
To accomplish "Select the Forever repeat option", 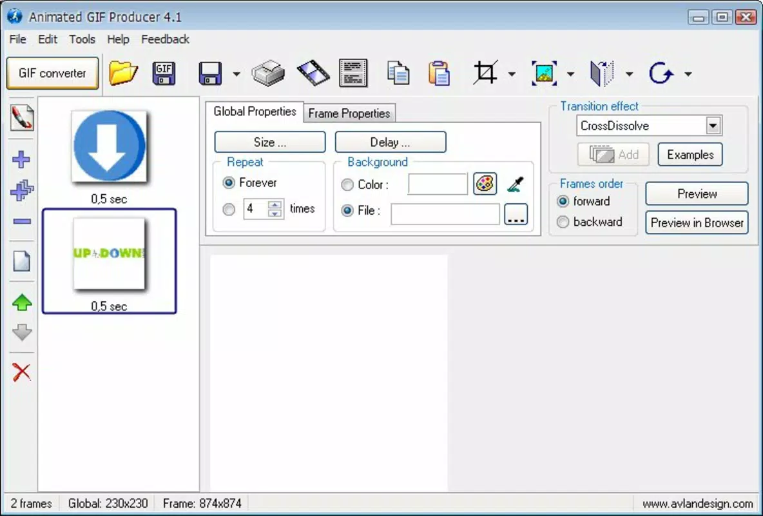I will coord(229,183).
